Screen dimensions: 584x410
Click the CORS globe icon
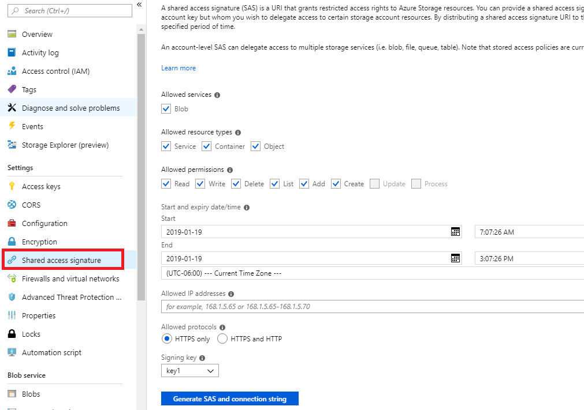[x=12, y=205]
